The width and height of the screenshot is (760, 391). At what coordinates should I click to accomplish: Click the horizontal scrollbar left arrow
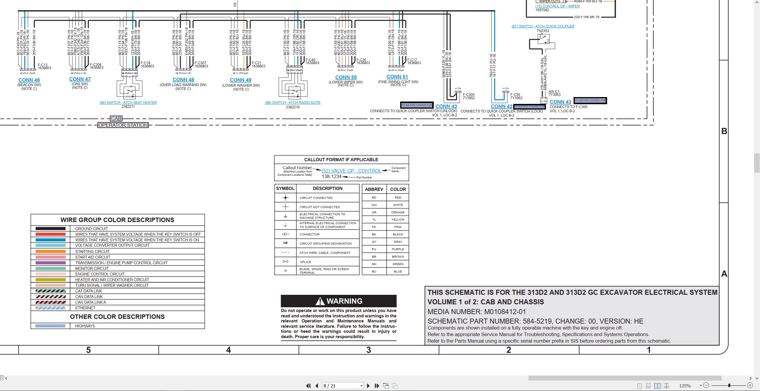[x=6, y=378]
